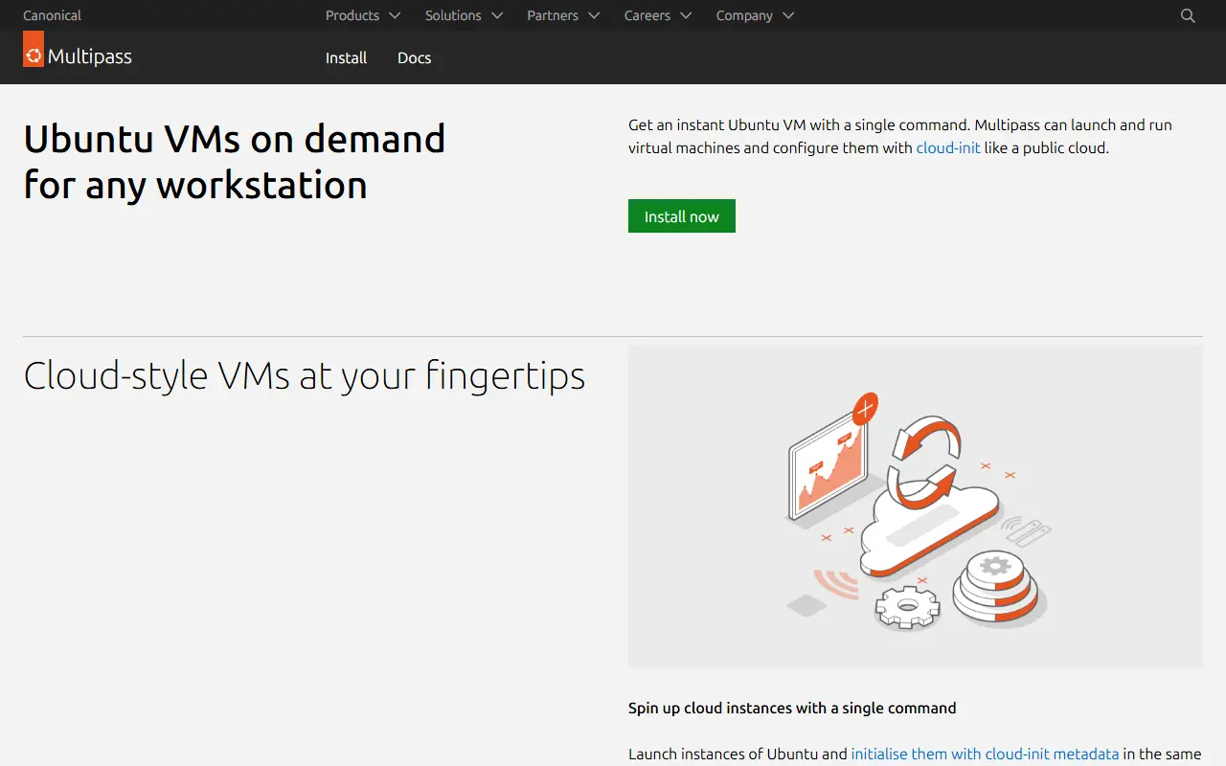
Task: Follow the cloud-init link
Action: click(948, 148)
